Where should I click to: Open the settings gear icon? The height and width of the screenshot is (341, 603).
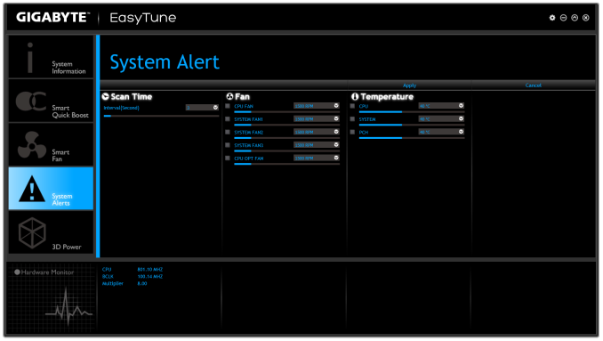552,18
